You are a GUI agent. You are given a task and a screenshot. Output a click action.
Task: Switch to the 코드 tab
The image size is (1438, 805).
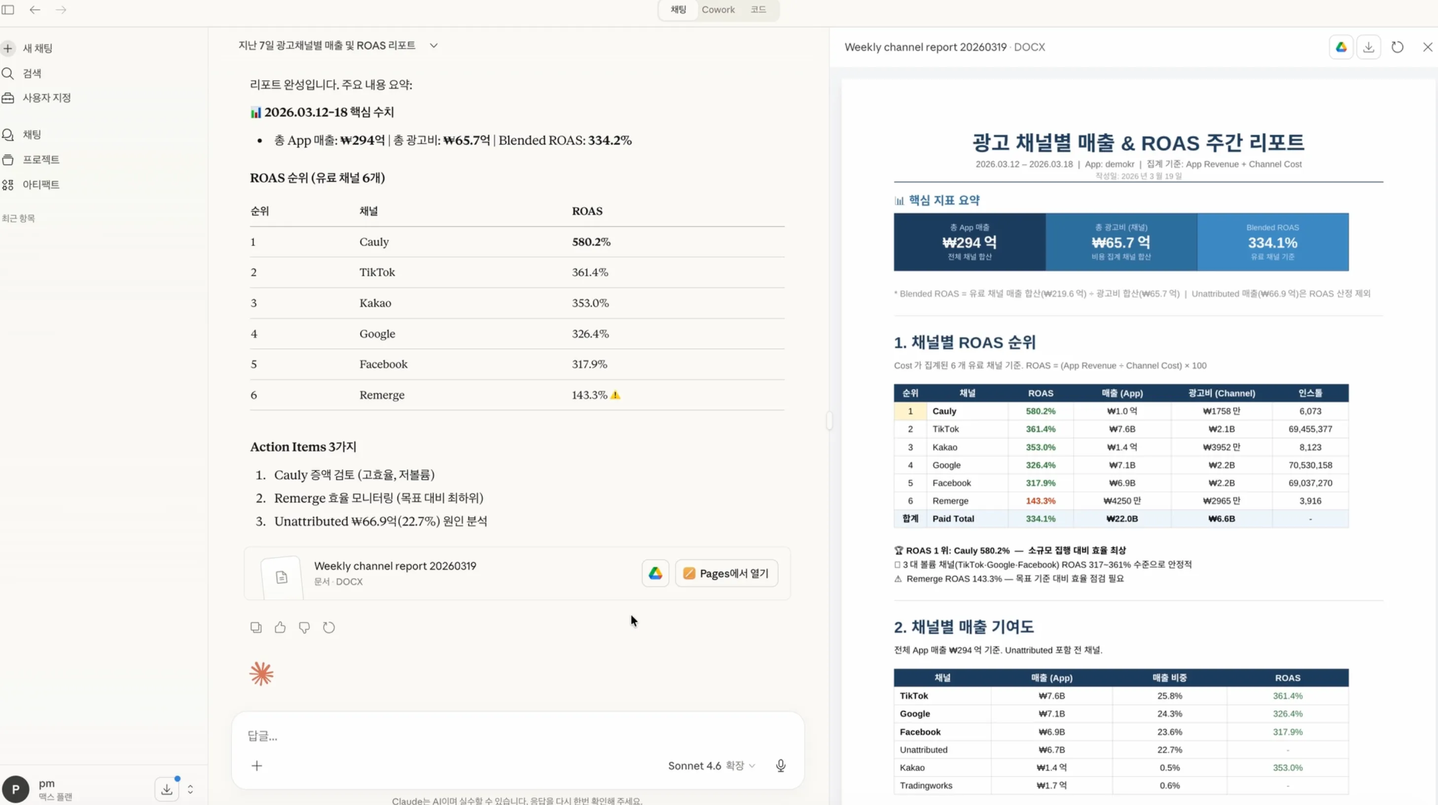pyautogui.click(x=758, y=9)
